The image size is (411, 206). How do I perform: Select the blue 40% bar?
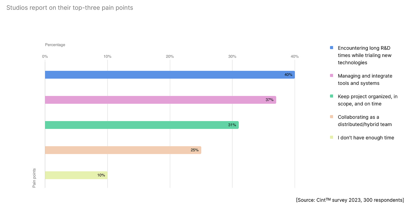coord(169,75)
